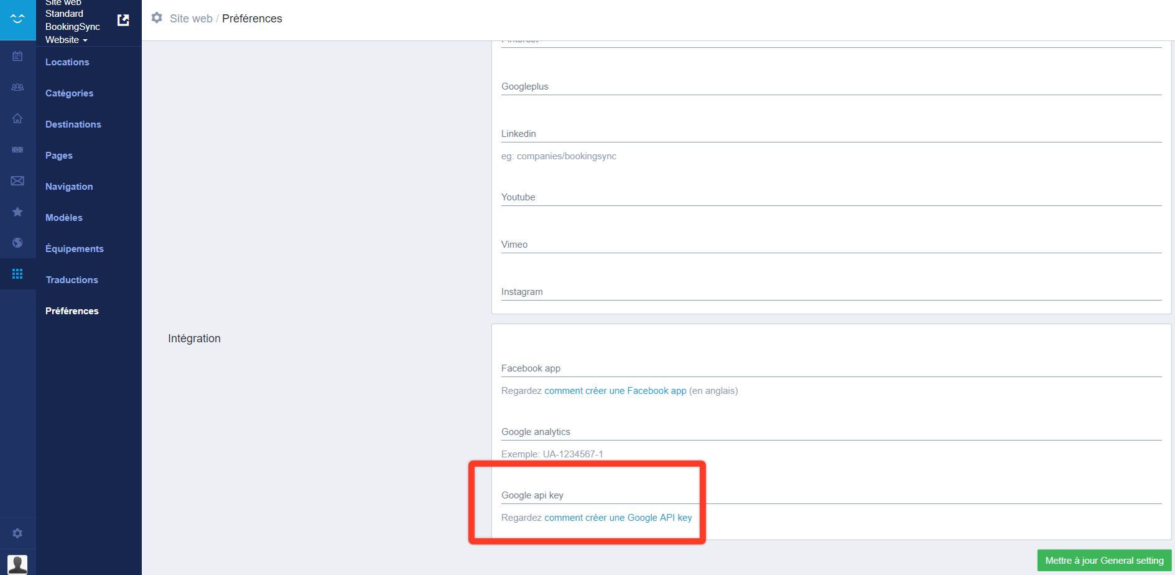1175x575 pixels.
Task: Click the BookingSync smiley logo
Action: 17,19
